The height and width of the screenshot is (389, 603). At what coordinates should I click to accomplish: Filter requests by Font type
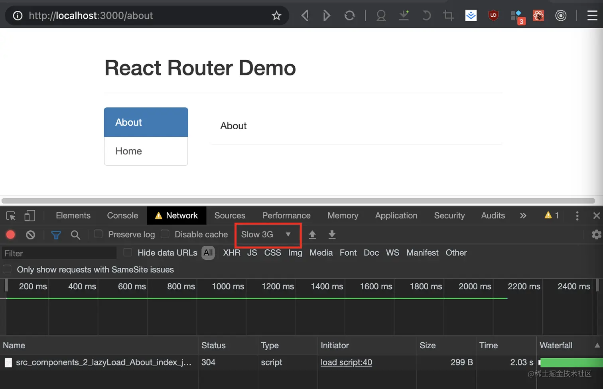[x=348, y=253]
